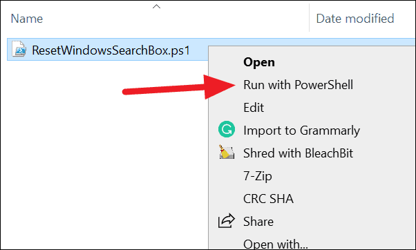The width and height of the screenshot is (416, 250).
Task: Open the CRC SHA submenu entry
Action: [268, 199]
